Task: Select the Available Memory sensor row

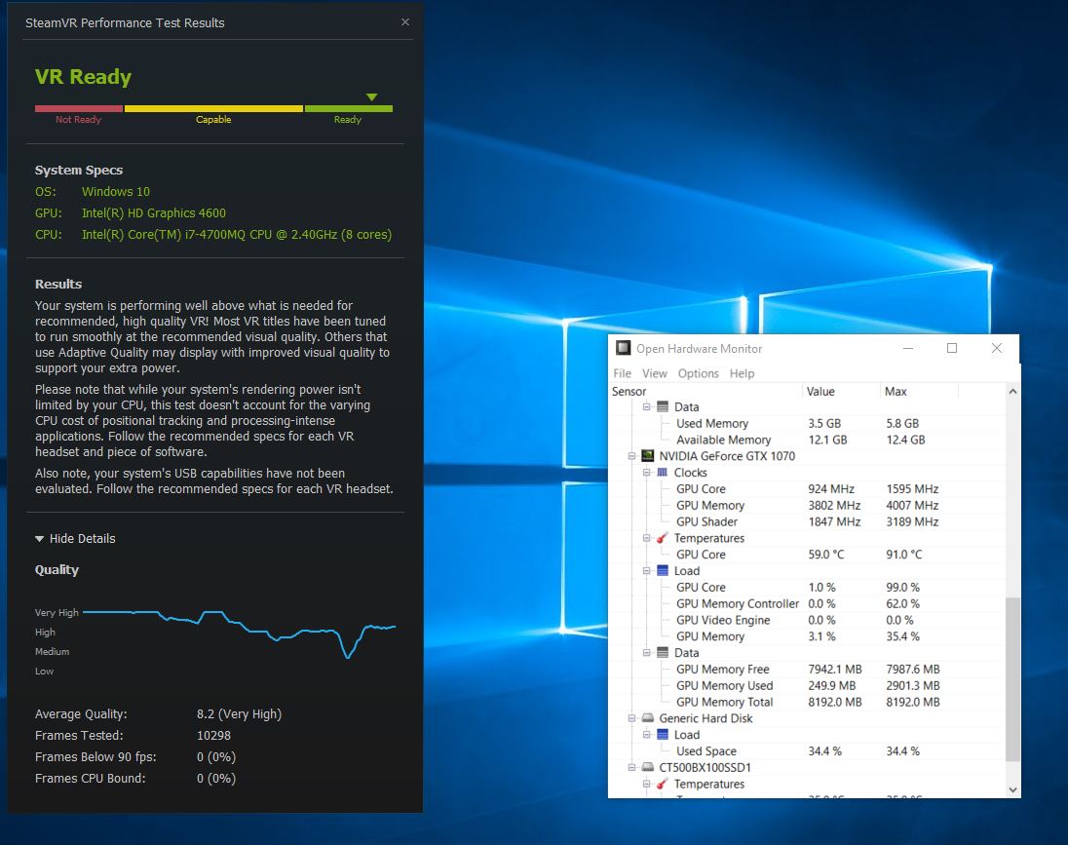Action: [x=807, y=440]
